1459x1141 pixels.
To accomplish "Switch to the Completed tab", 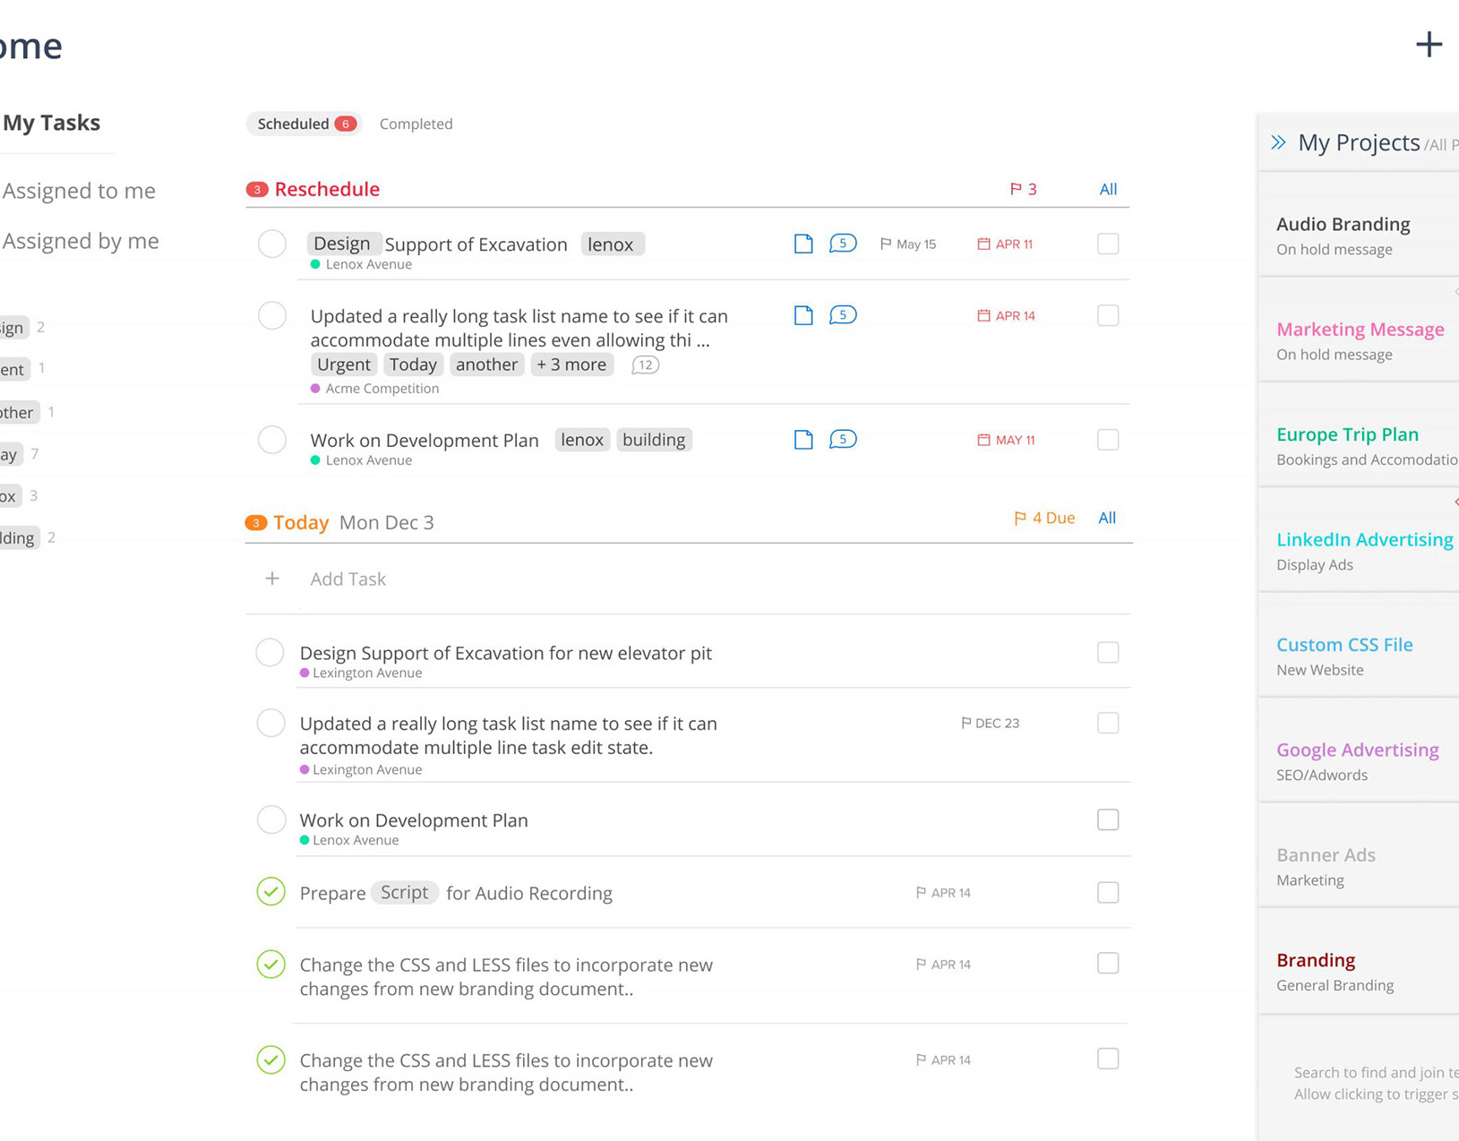I will click(416, 124).
